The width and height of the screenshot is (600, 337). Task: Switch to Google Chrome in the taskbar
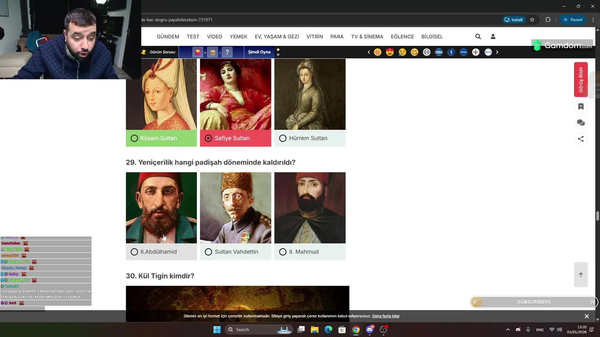[356, 330]
